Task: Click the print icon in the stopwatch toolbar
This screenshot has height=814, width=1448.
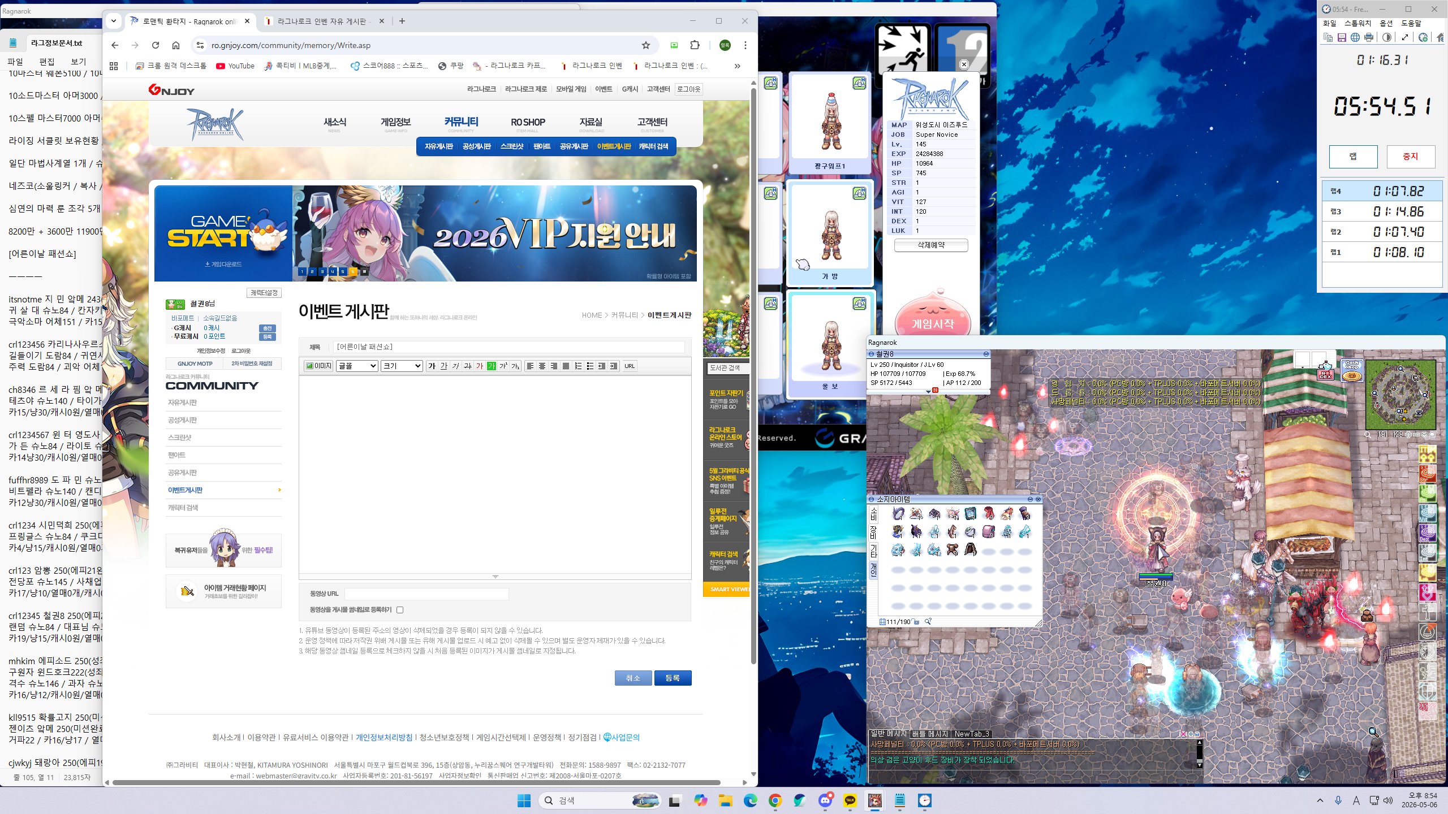Action: point(1369,37)
